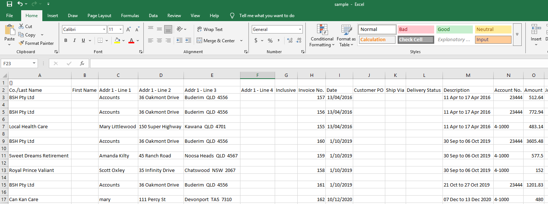
Task: Expand the number format dropdown showing General
Action: point(300,30)
